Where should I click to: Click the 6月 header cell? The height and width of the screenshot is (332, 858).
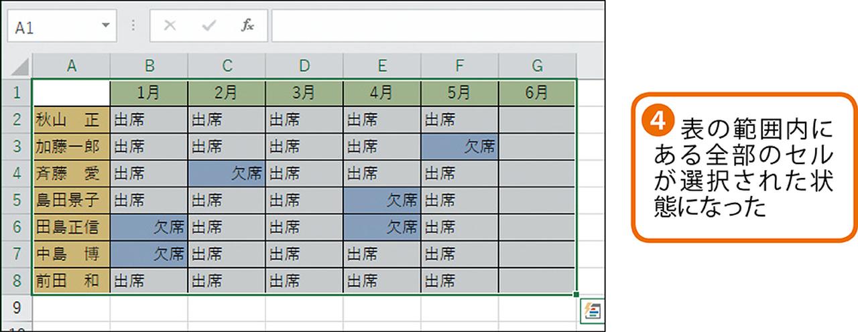(x=537, y=93)
